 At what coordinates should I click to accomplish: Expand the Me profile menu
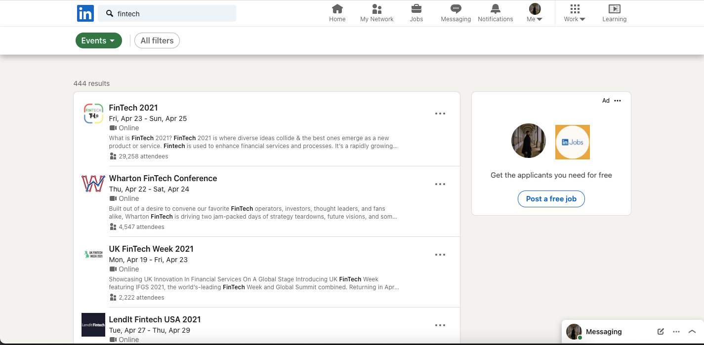coord(535,13)
